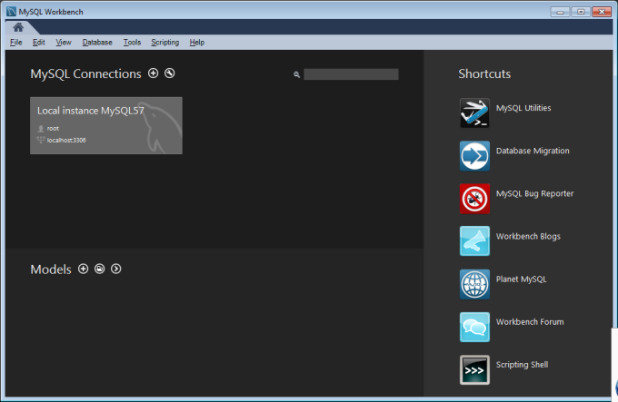Screen dimensions: 618x402
Task: Open the Help menu
Action: 196,42
